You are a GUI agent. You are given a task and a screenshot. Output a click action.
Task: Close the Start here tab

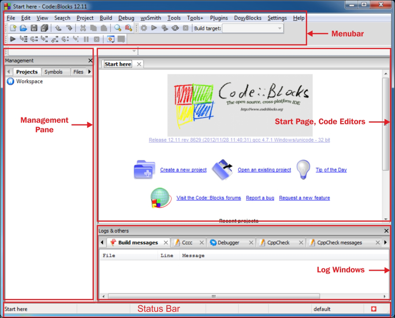[139, 64]
